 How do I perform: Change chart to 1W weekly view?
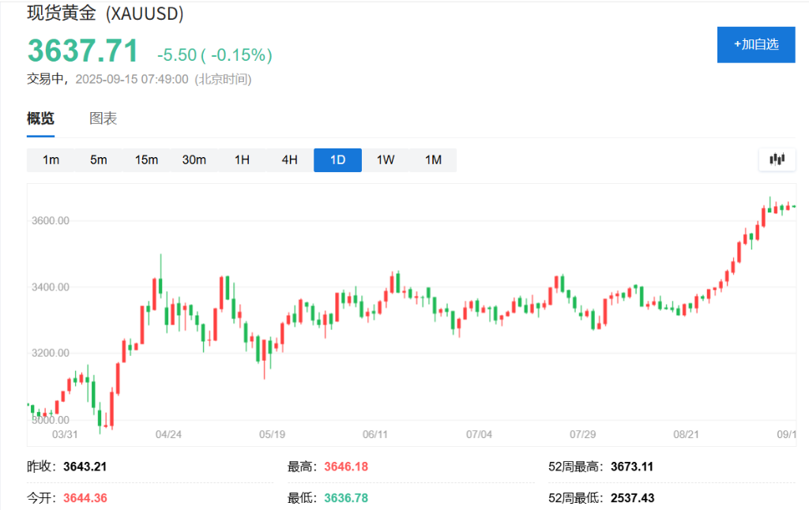pos(386,160)
